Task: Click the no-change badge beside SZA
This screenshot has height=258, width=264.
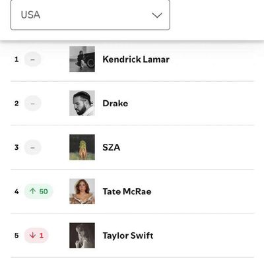Action: [32, 147]
